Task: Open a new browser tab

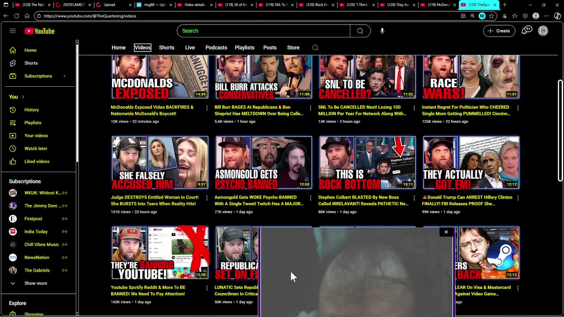Action: (505, 5)
